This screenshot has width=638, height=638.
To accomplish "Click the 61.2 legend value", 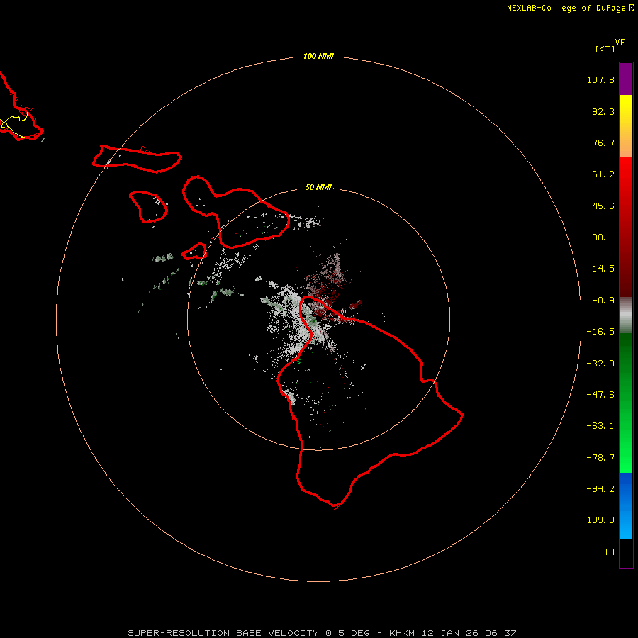I will pos(603,174).
